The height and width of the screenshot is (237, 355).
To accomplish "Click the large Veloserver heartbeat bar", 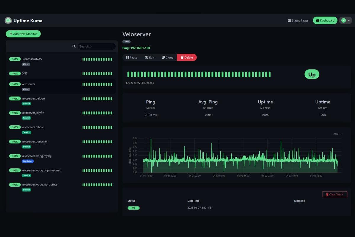I will tap(199, 74).
